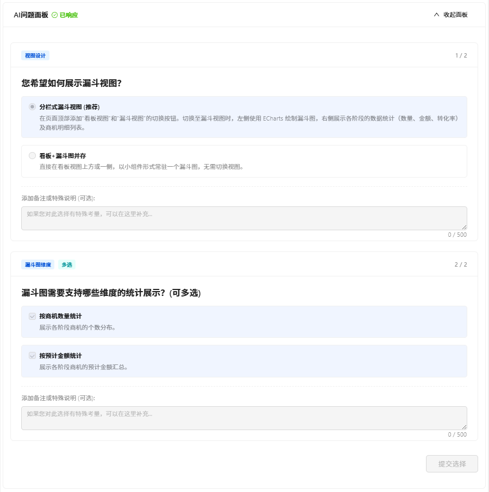Click description text of 分栏式漏斗视图 option

click(249, 123)
